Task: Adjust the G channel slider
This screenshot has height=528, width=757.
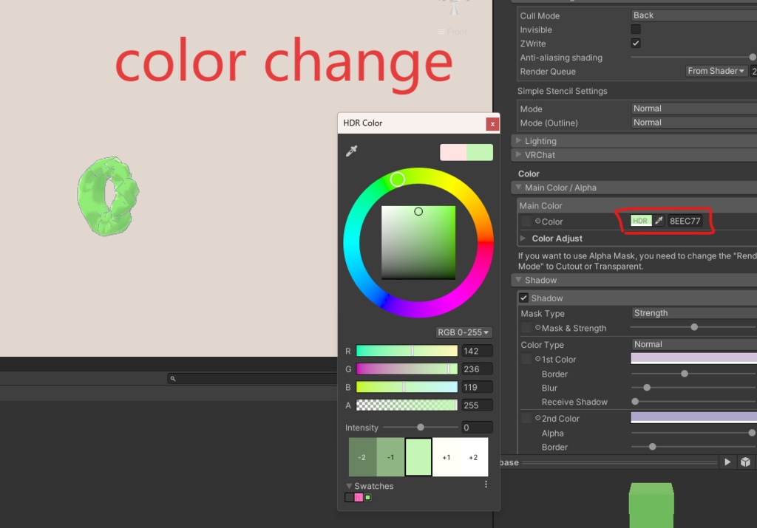Action: (x=407, y=369)
